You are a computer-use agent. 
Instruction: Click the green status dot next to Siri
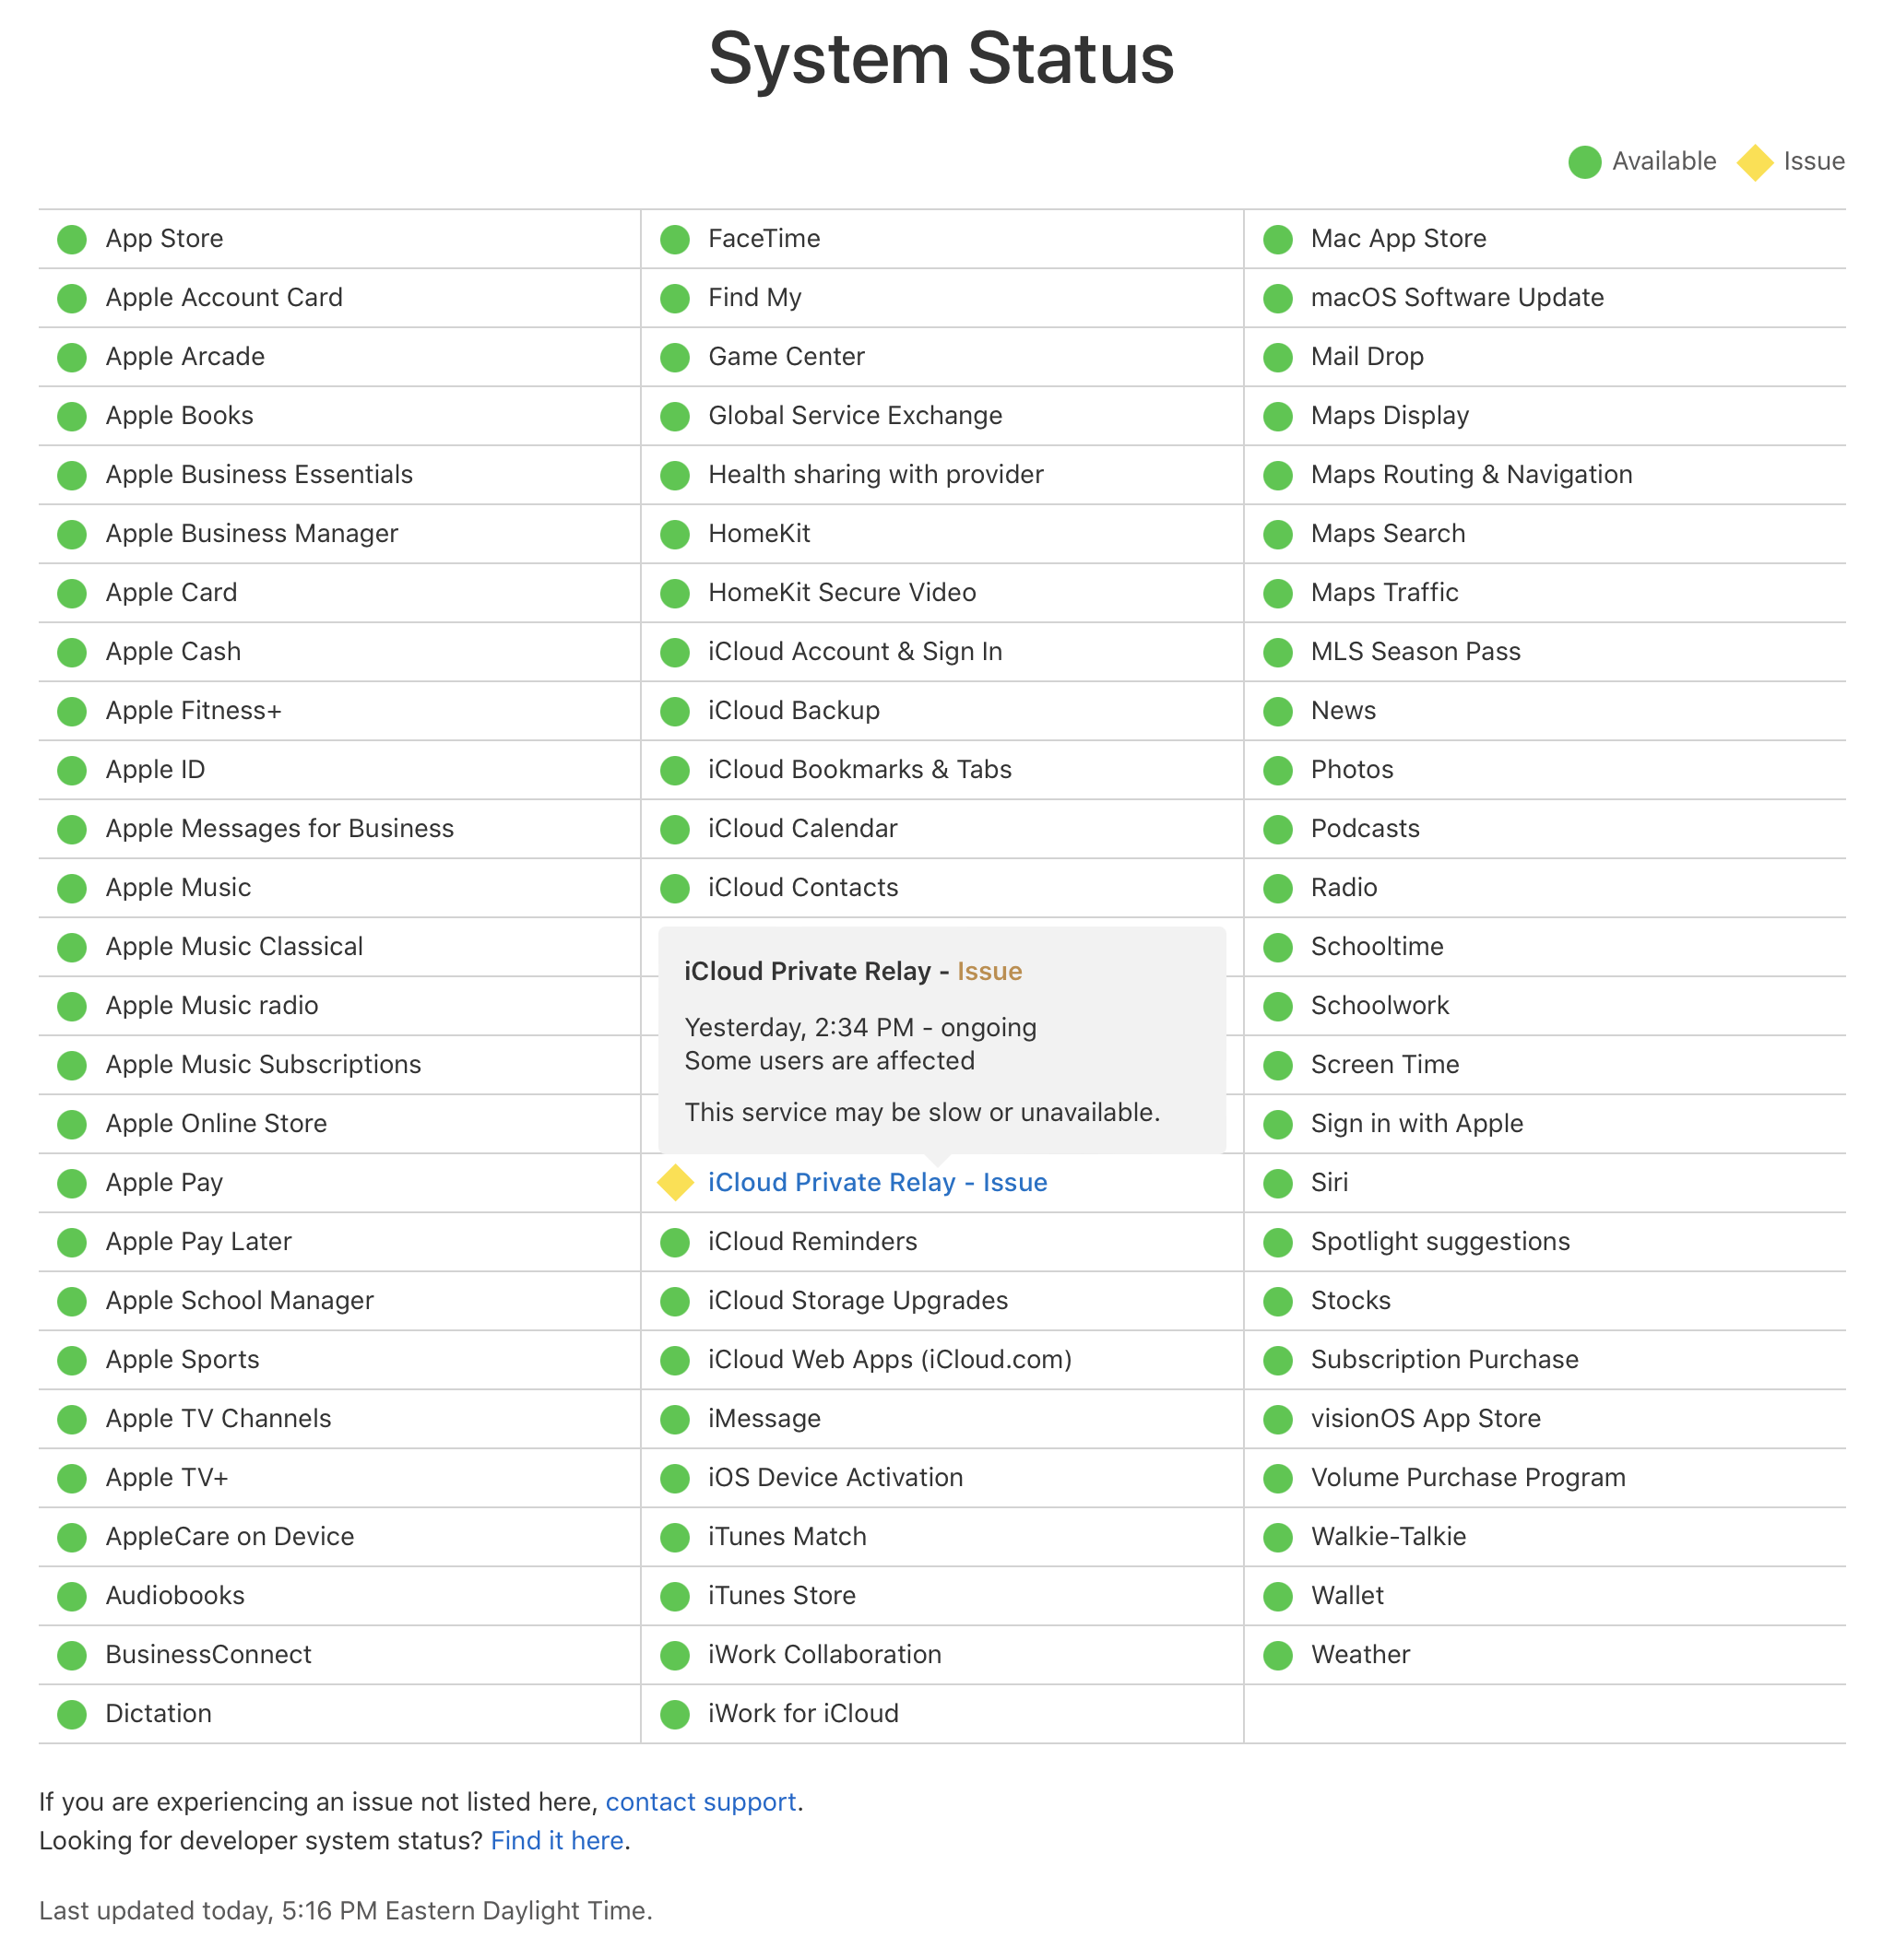(1277, 1183)
